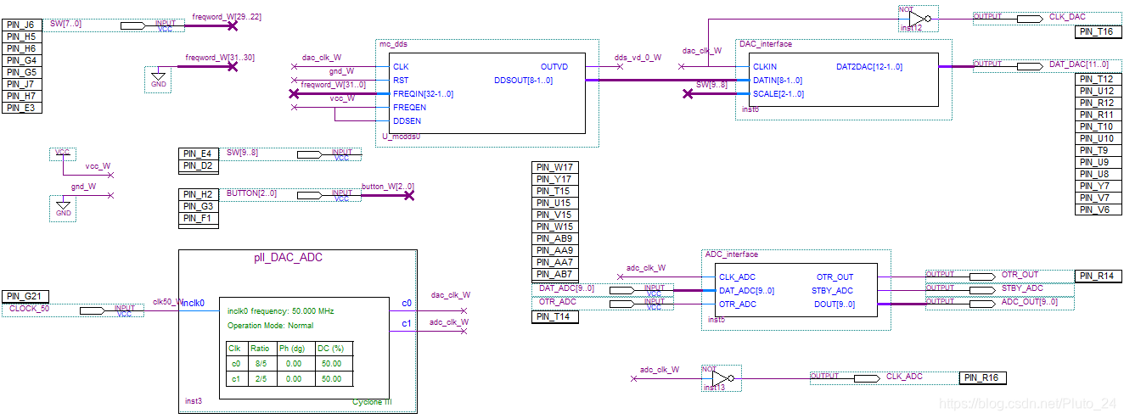
Task: Click the SCALE[2-1..0] port label
Action: click(778, 94)
